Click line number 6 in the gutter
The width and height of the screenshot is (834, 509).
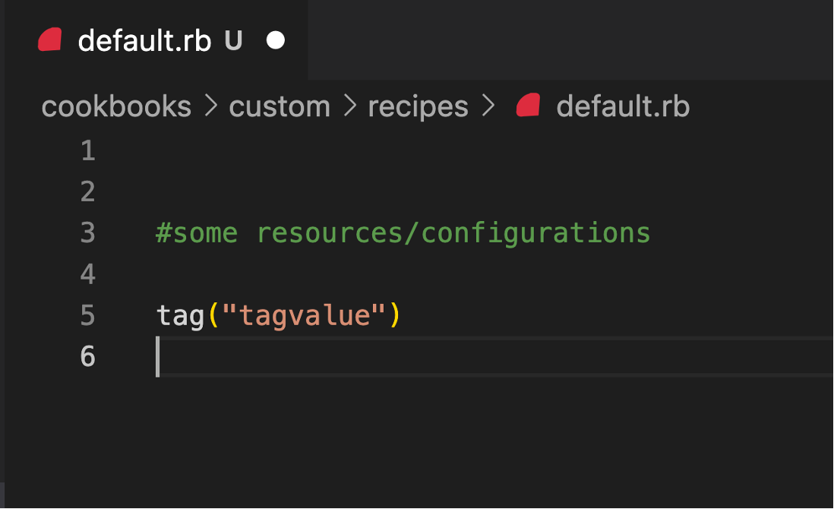pos(89,356)
